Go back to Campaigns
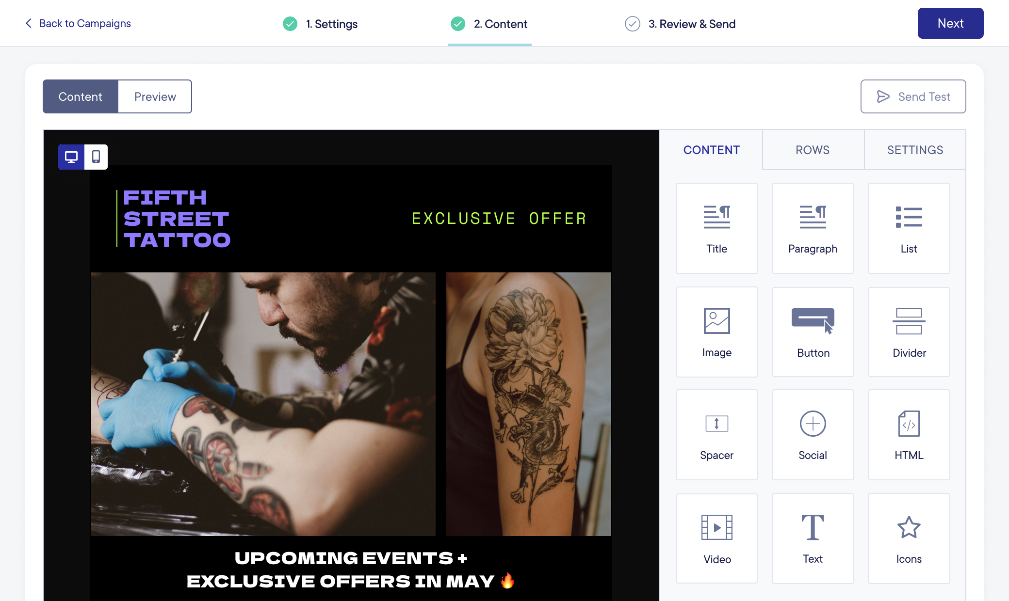This screenshot has width=1009, height=601. 78,23
